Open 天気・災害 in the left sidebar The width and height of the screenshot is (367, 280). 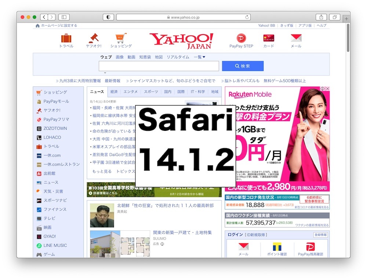(x=53, y=191)
